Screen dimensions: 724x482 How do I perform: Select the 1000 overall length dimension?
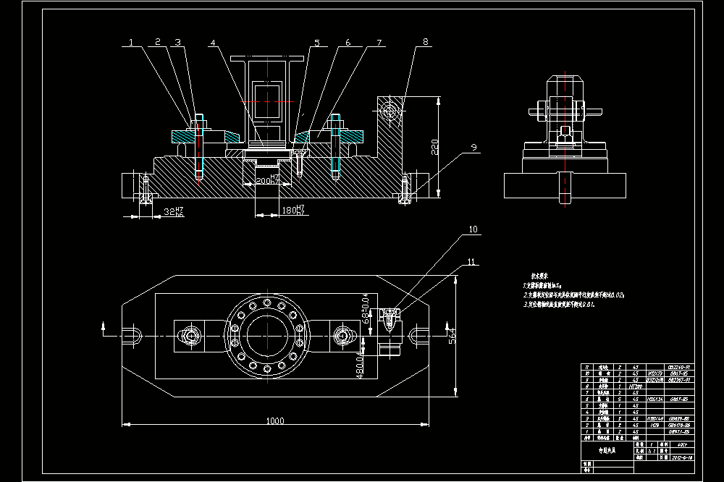coord(275,420)
